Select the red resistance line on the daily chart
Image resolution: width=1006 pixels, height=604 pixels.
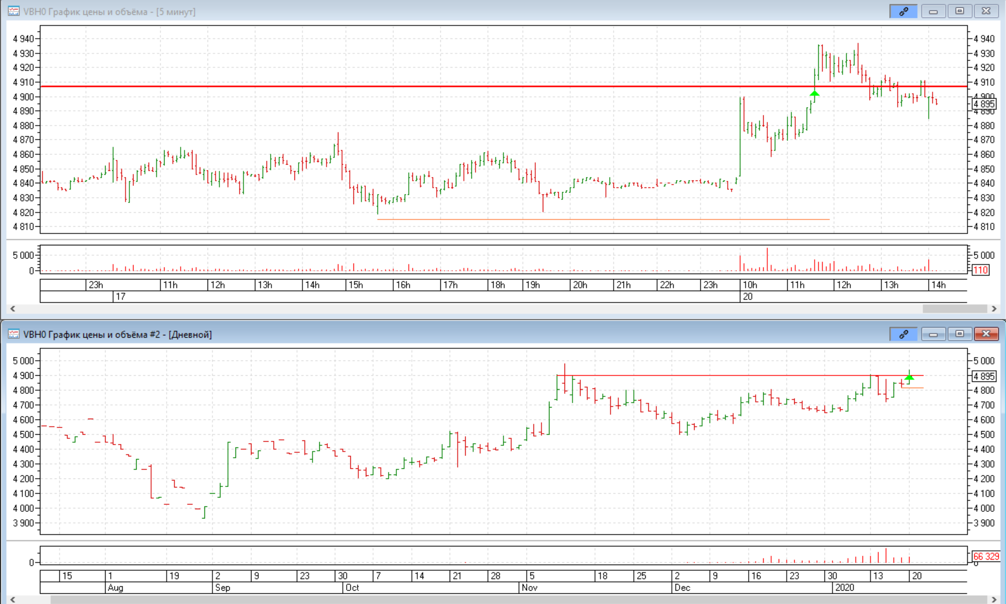coord(740,375)
